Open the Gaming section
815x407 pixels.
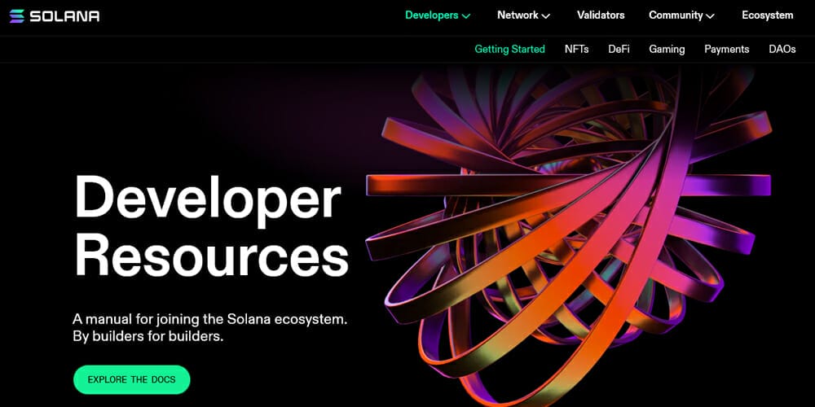tap(667, 50)
